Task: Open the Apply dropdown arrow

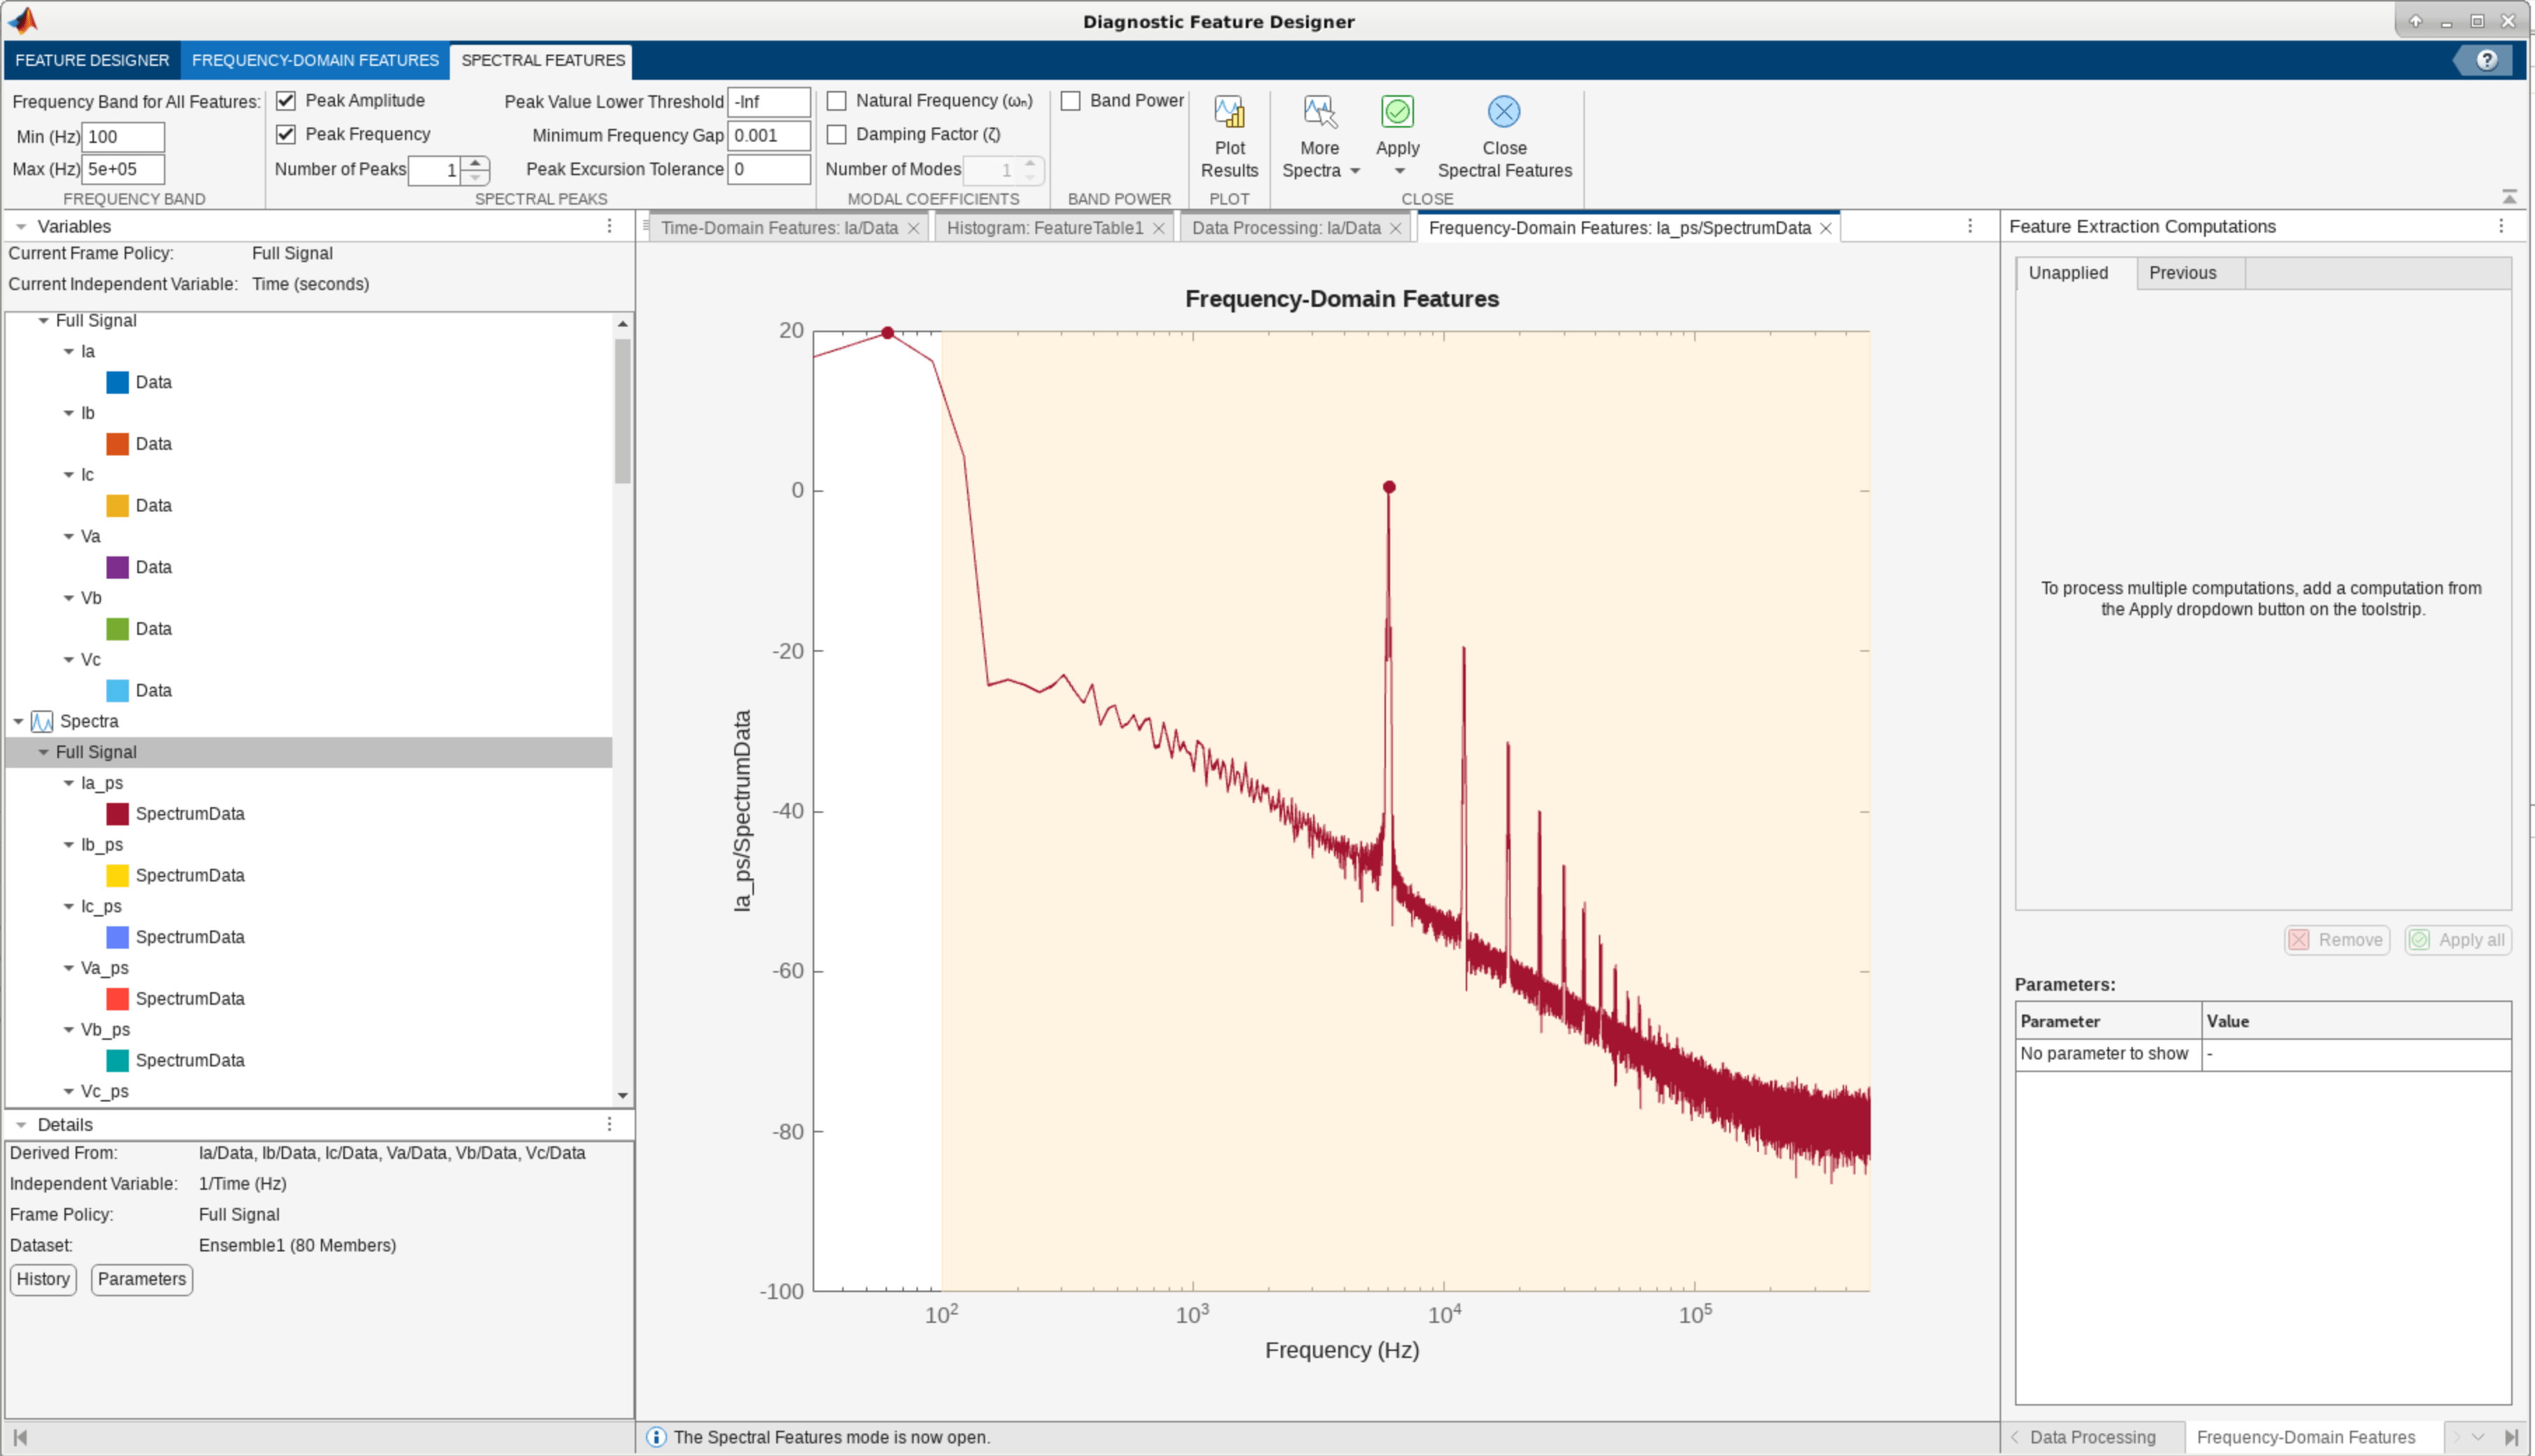Action: [x=1399, y=171]
